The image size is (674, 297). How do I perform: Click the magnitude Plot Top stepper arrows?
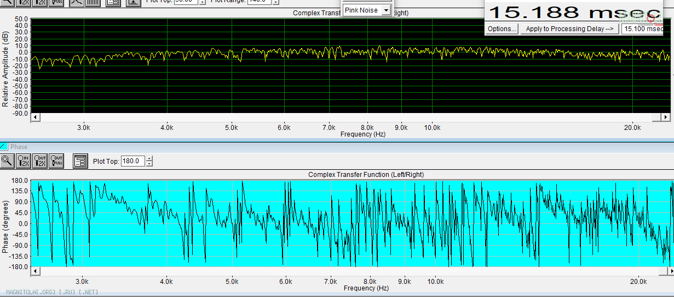(203, 2)
